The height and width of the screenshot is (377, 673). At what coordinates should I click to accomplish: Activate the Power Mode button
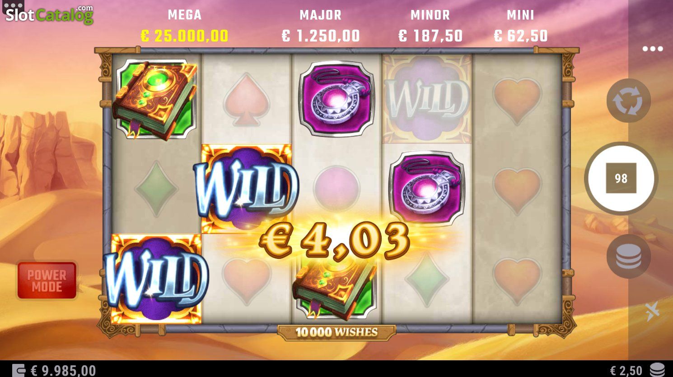[47, 280]
